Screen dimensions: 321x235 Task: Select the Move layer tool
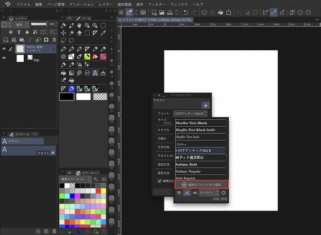[x=63, y=33]
